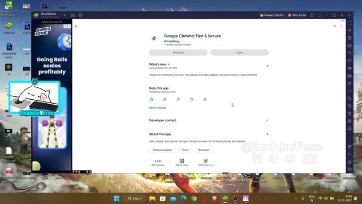Click the 4.2 star rating summary
This screenshot has height=204, width=362.
pos(158,163)
